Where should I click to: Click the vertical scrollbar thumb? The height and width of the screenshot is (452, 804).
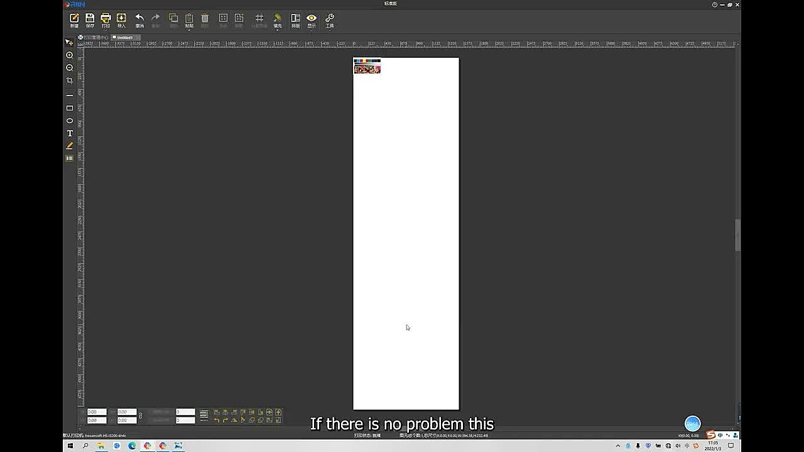click(738, 235)
